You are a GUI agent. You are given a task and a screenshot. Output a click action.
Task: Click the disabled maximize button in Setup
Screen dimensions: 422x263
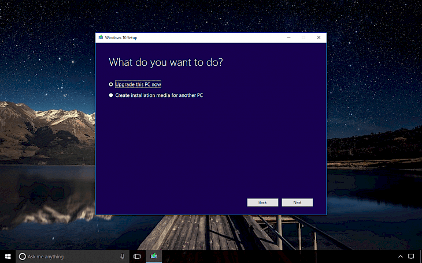coord(303,37)
